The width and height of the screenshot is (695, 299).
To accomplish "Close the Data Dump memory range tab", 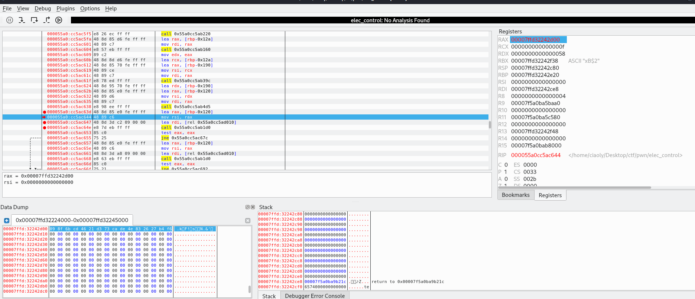I will 248,220.
